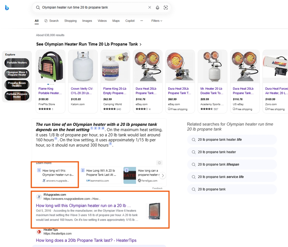288x247 pixels.
Task: Switch to the Images tab
Action: 87,21
